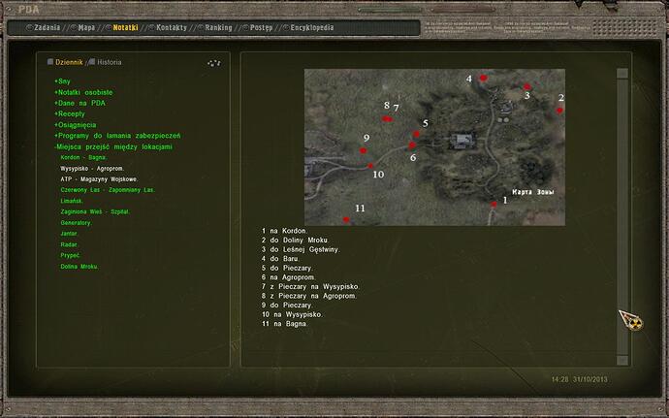Image resolution: width=669 pixels, height=418 pixels.
Task: Click red marker 9 on map
Action: [x=363, y=150]
